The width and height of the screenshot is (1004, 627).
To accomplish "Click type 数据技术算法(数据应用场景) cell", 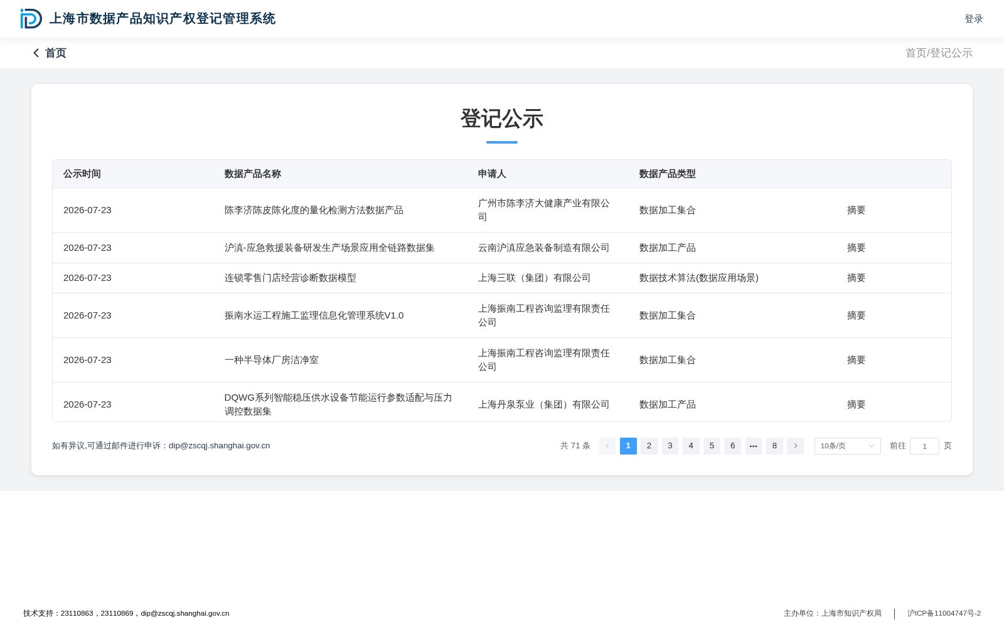I will [x=699, y=278].
